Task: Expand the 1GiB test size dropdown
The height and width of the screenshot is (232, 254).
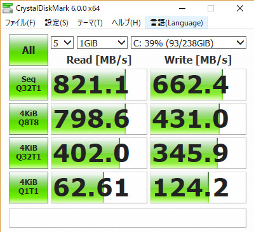Action: [x=102, y=43]
